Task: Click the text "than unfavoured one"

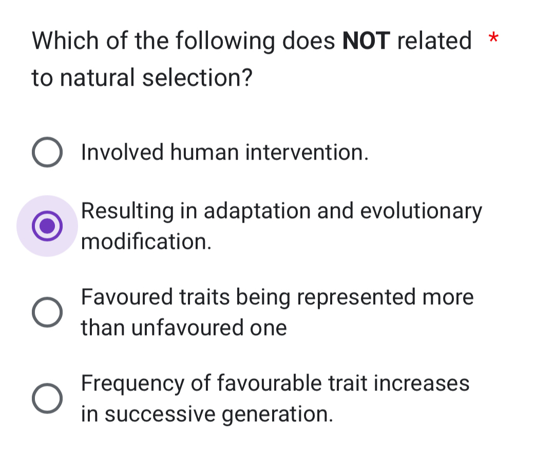Action: [x=183, y=328]
